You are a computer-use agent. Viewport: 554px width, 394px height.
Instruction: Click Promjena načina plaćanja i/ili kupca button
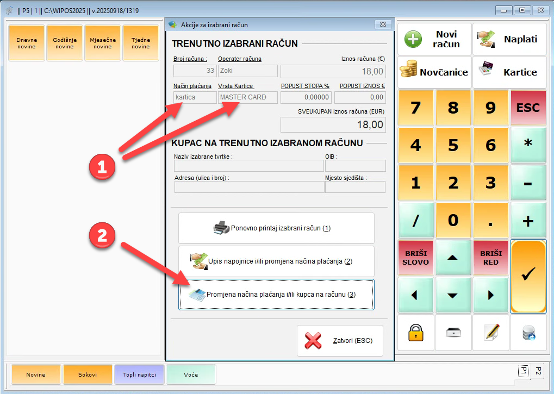(x=276, y=295)
